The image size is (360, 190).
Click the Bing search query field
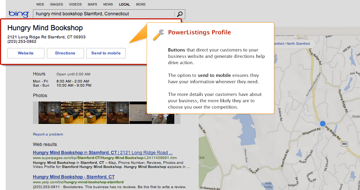point(104,14)
